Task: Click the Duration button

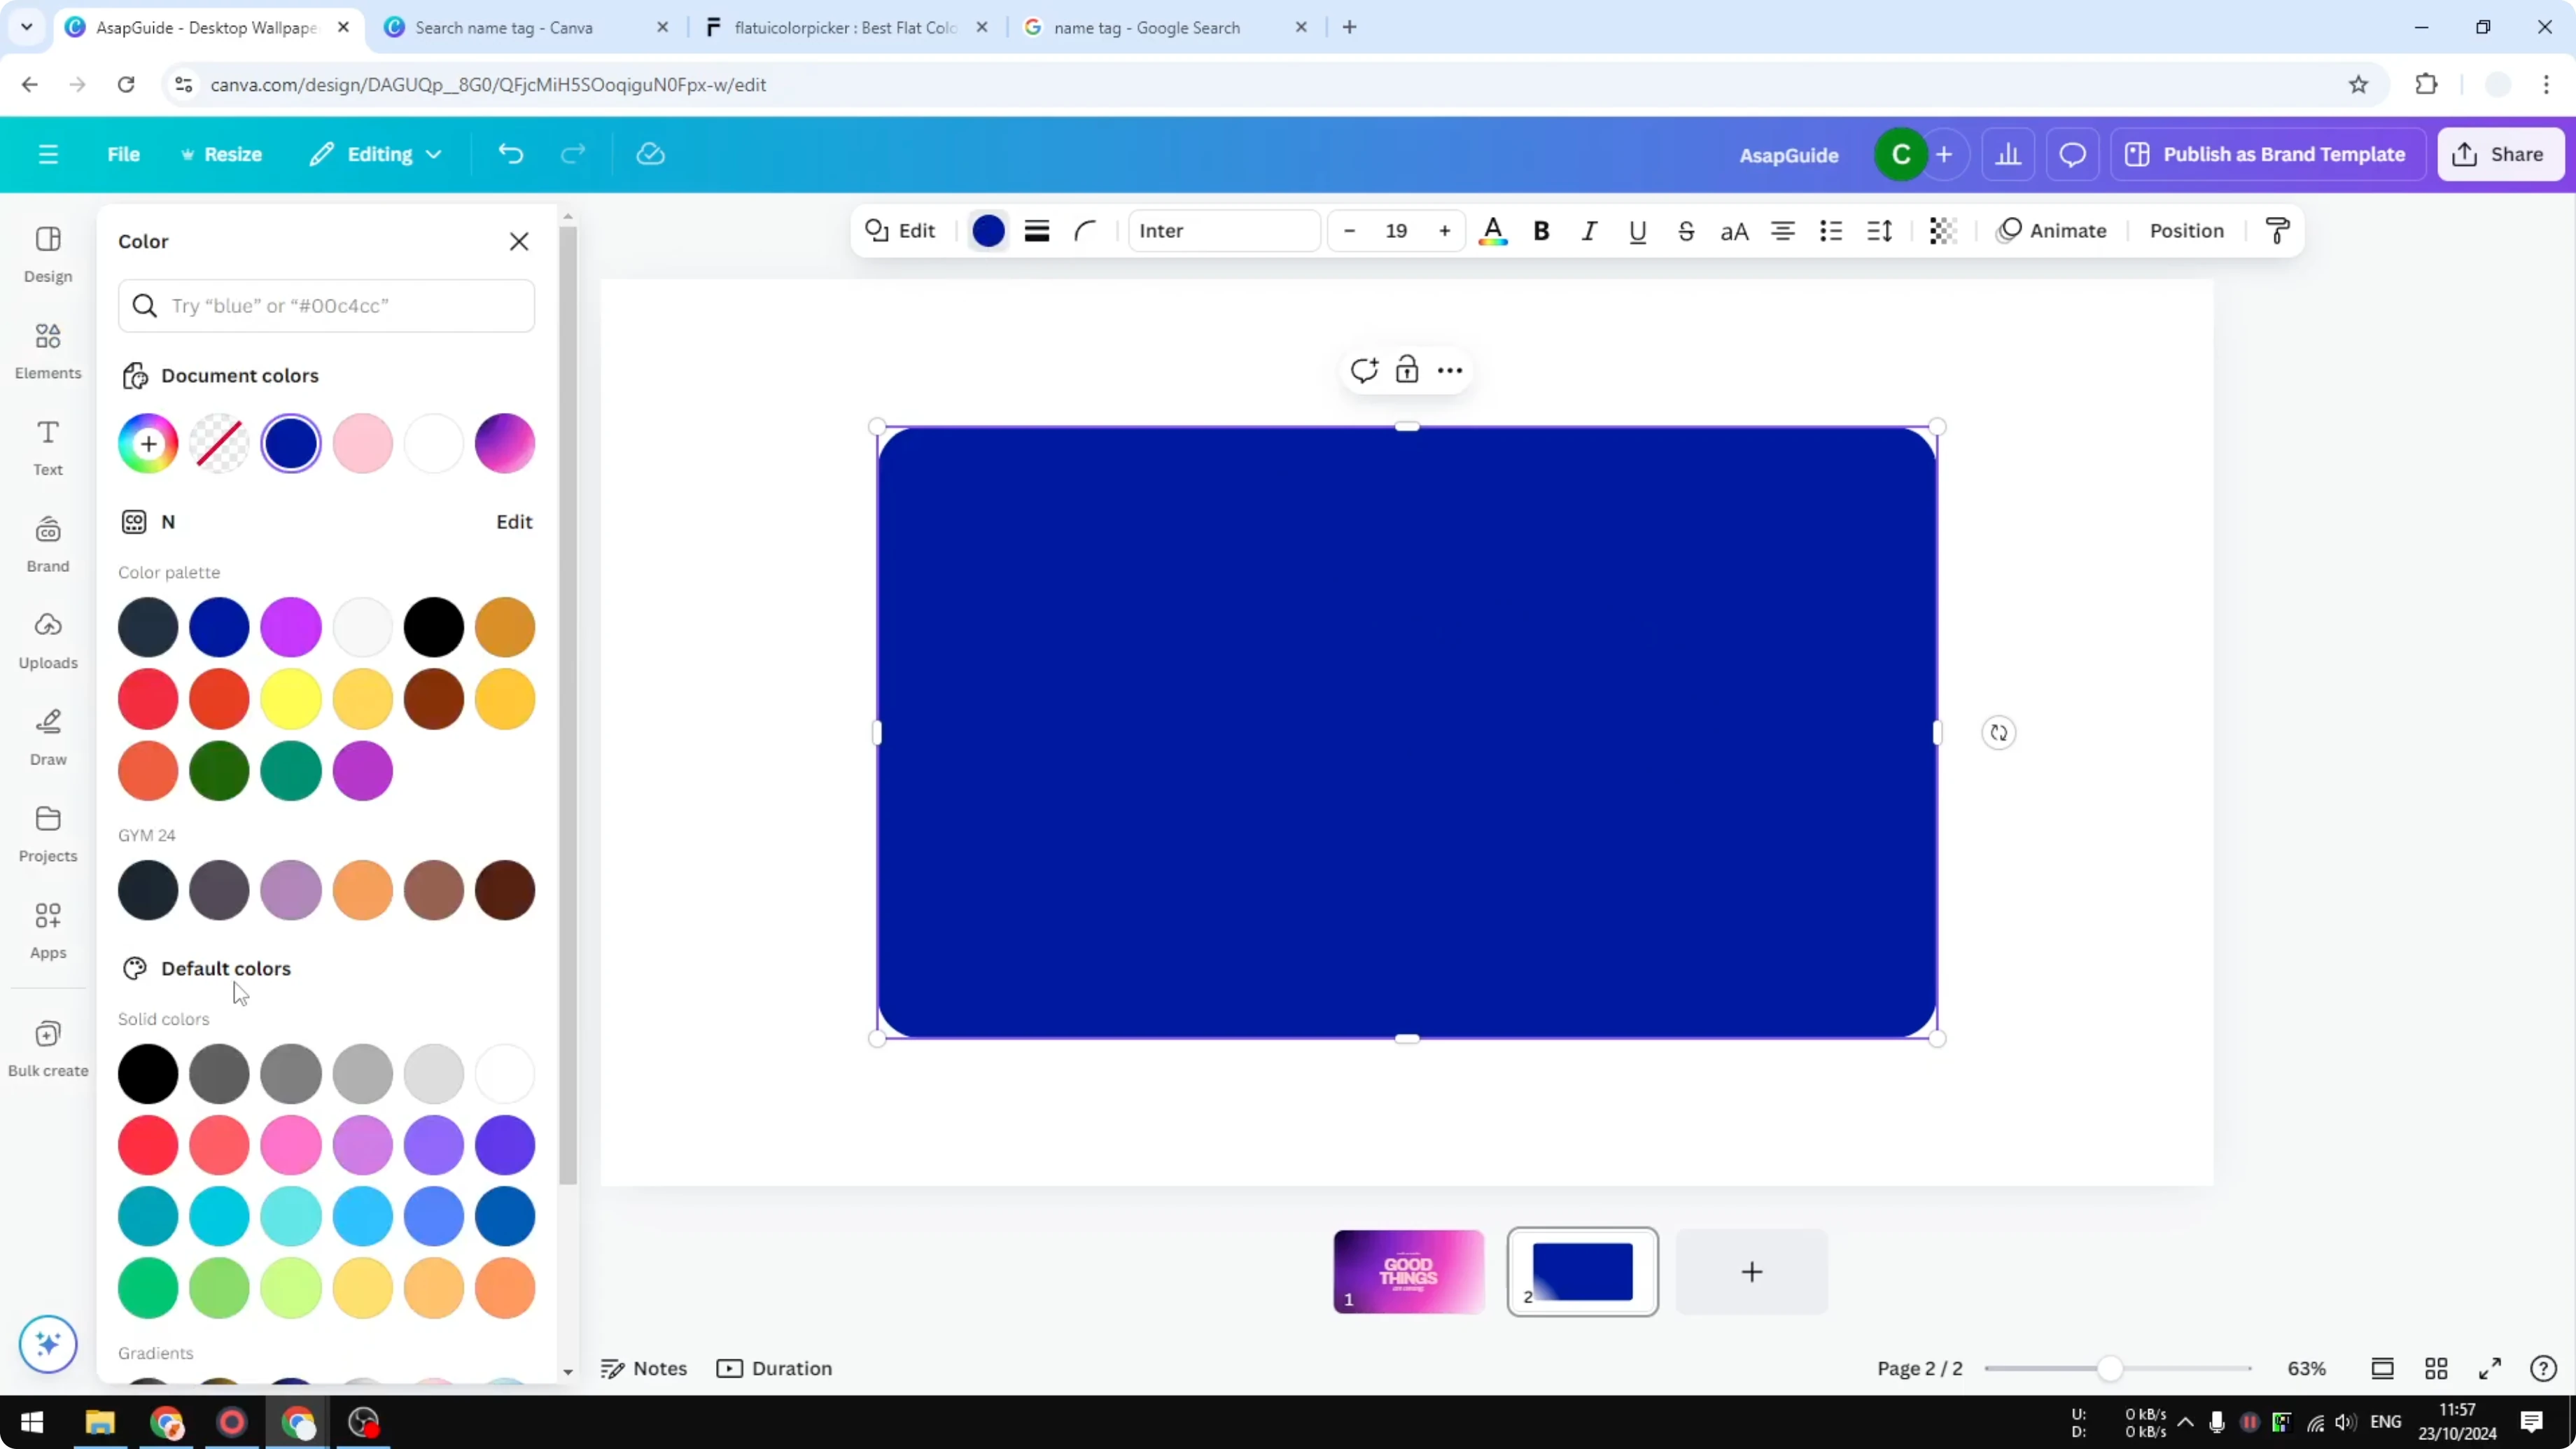Action: (x=775, y=1368)
